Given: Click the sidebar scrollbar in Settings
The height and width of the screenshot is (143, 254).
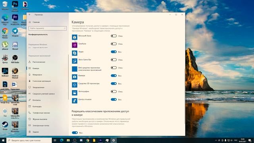Looking at the screenshot, I should coord(68,77).
